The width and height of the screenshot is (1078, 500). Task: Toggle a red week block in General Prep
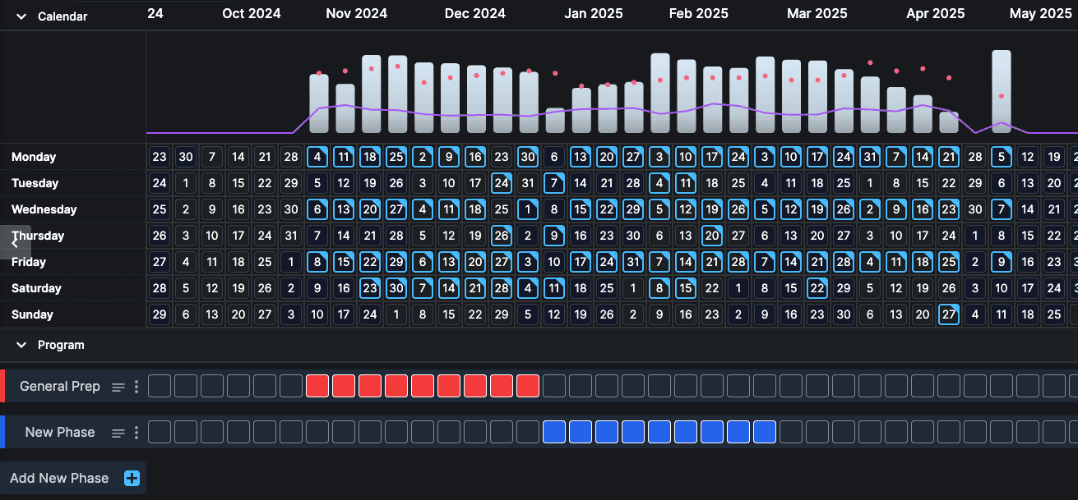coord(370,385)
